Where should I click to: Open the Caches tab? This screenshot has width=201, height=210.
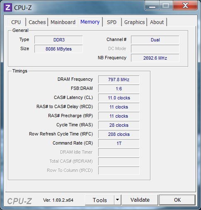(x=37, y=22)
